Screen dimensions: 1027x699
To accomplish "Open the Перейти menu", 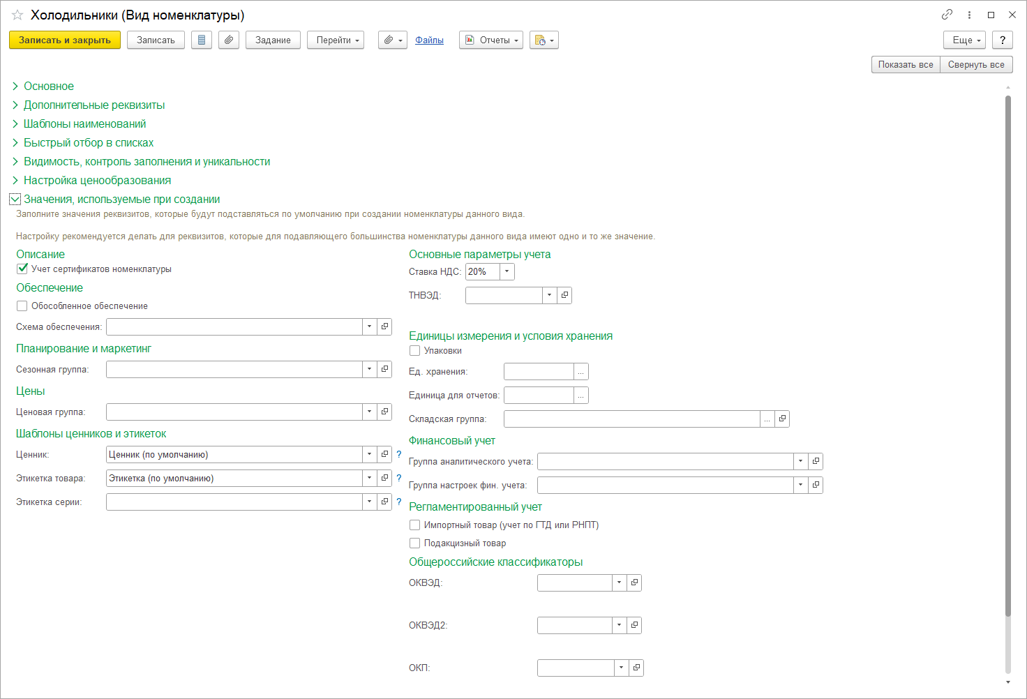I will pyautogui.click(x=336, y=40).
